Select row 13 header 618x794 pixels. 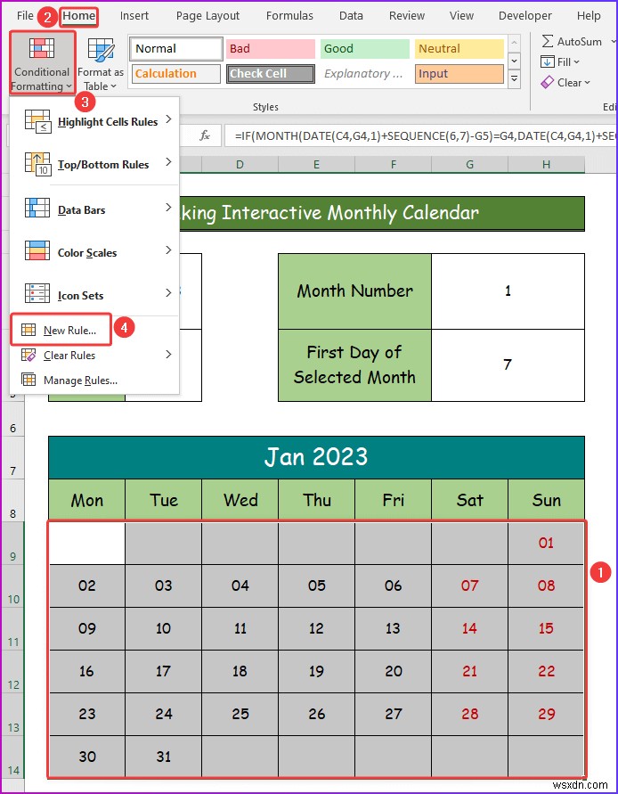click(12, 714)
